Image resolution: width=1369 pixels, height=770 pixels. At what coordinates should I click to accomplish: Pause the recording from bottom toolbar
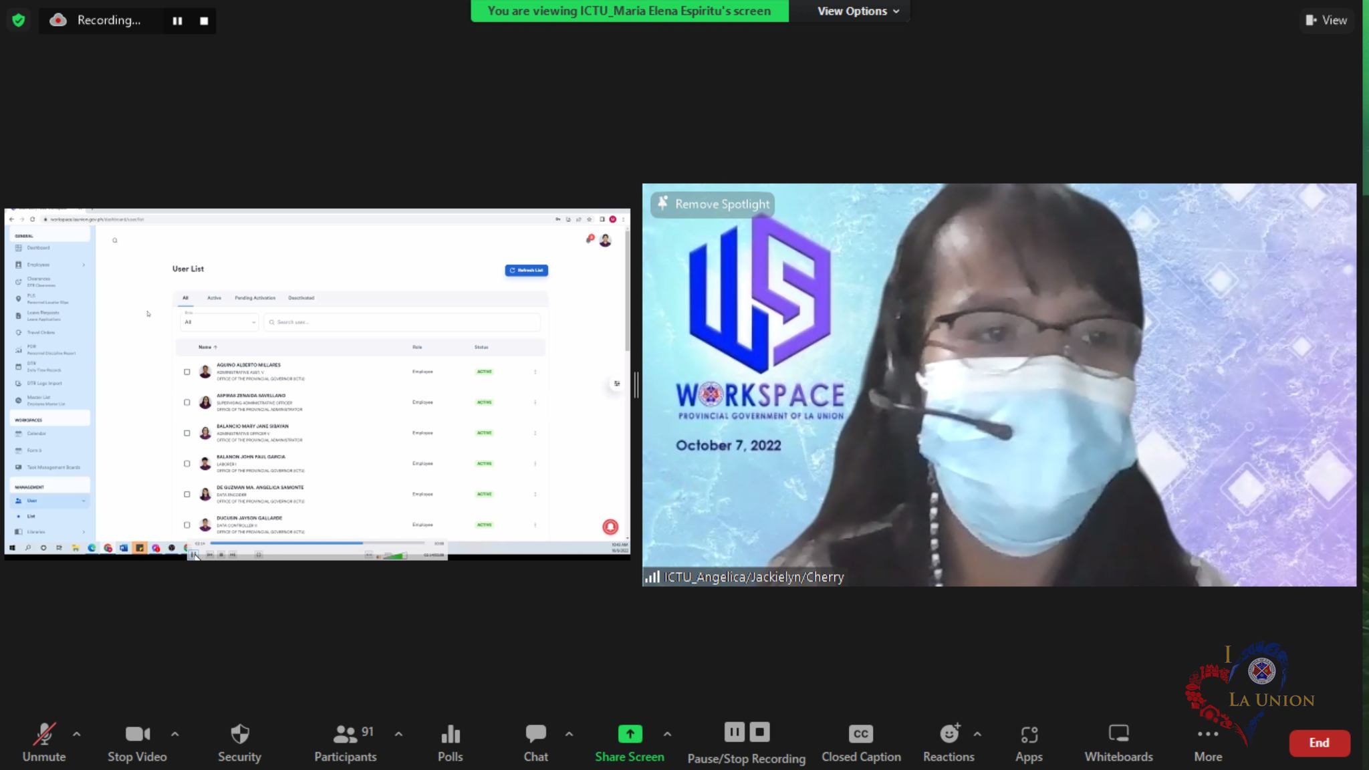coord(734,732)
